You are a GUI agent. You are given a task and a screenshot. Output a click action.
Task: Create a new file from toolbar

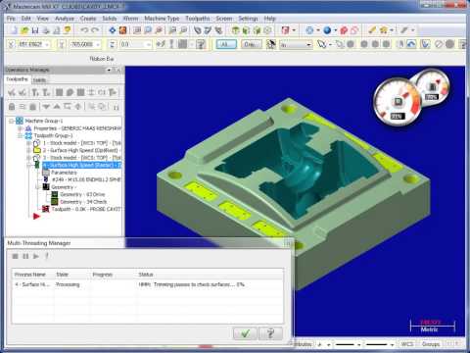click(x=14, y=30)
